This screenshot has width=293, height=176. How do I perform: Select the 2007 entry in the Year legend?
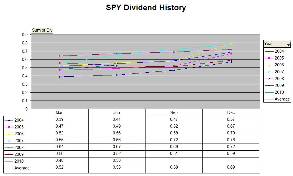coord(274,72)
